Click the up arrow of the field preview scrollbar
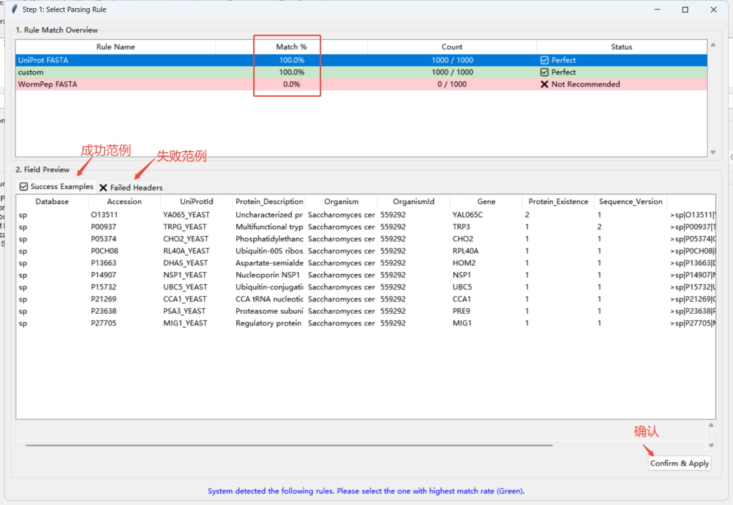 711,425
